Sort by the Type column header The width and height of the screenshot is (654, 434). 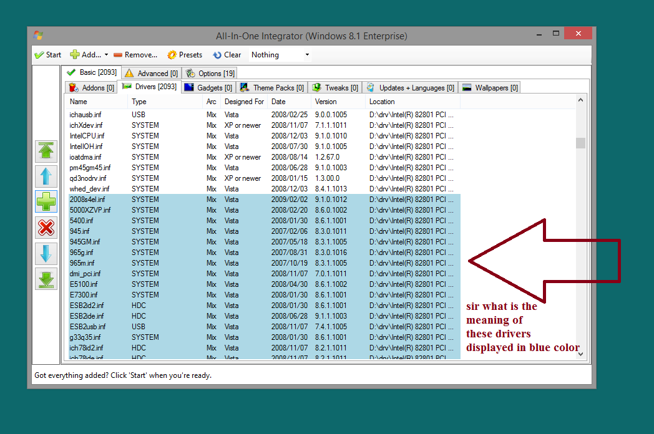pyautogui.click(x=165, y=102)
